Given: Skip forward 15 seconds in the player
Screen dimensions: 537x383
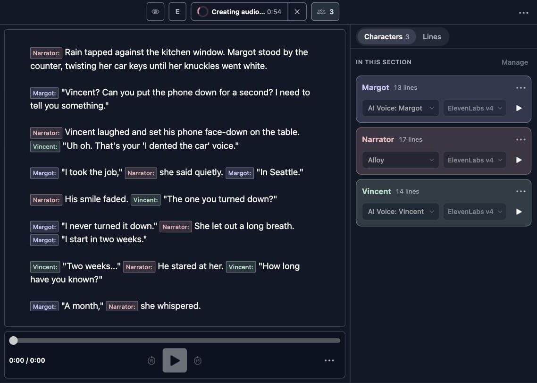Looking at the screenshot, I should click(x=198, y=361).
